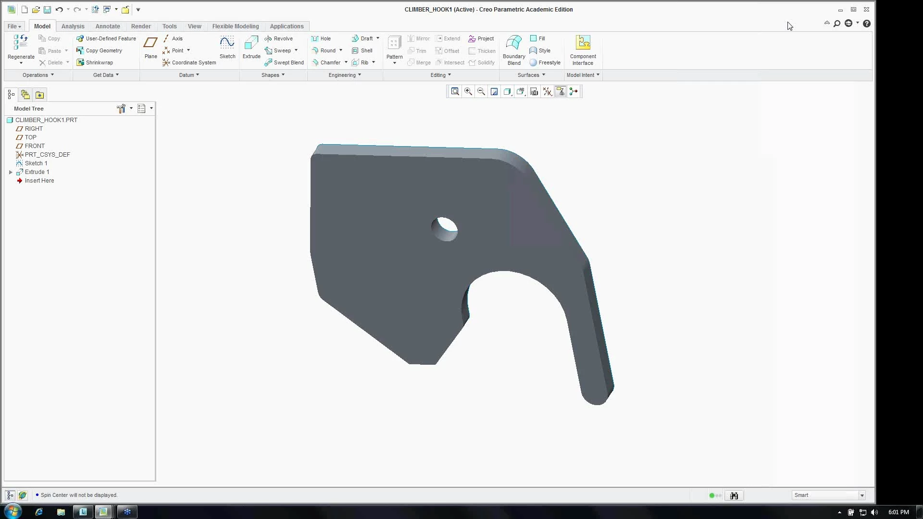Toggle annotation display in graphics toolbar
This screenshot has height=519, width=923.
pyautogui.click(x=561, y=92)
